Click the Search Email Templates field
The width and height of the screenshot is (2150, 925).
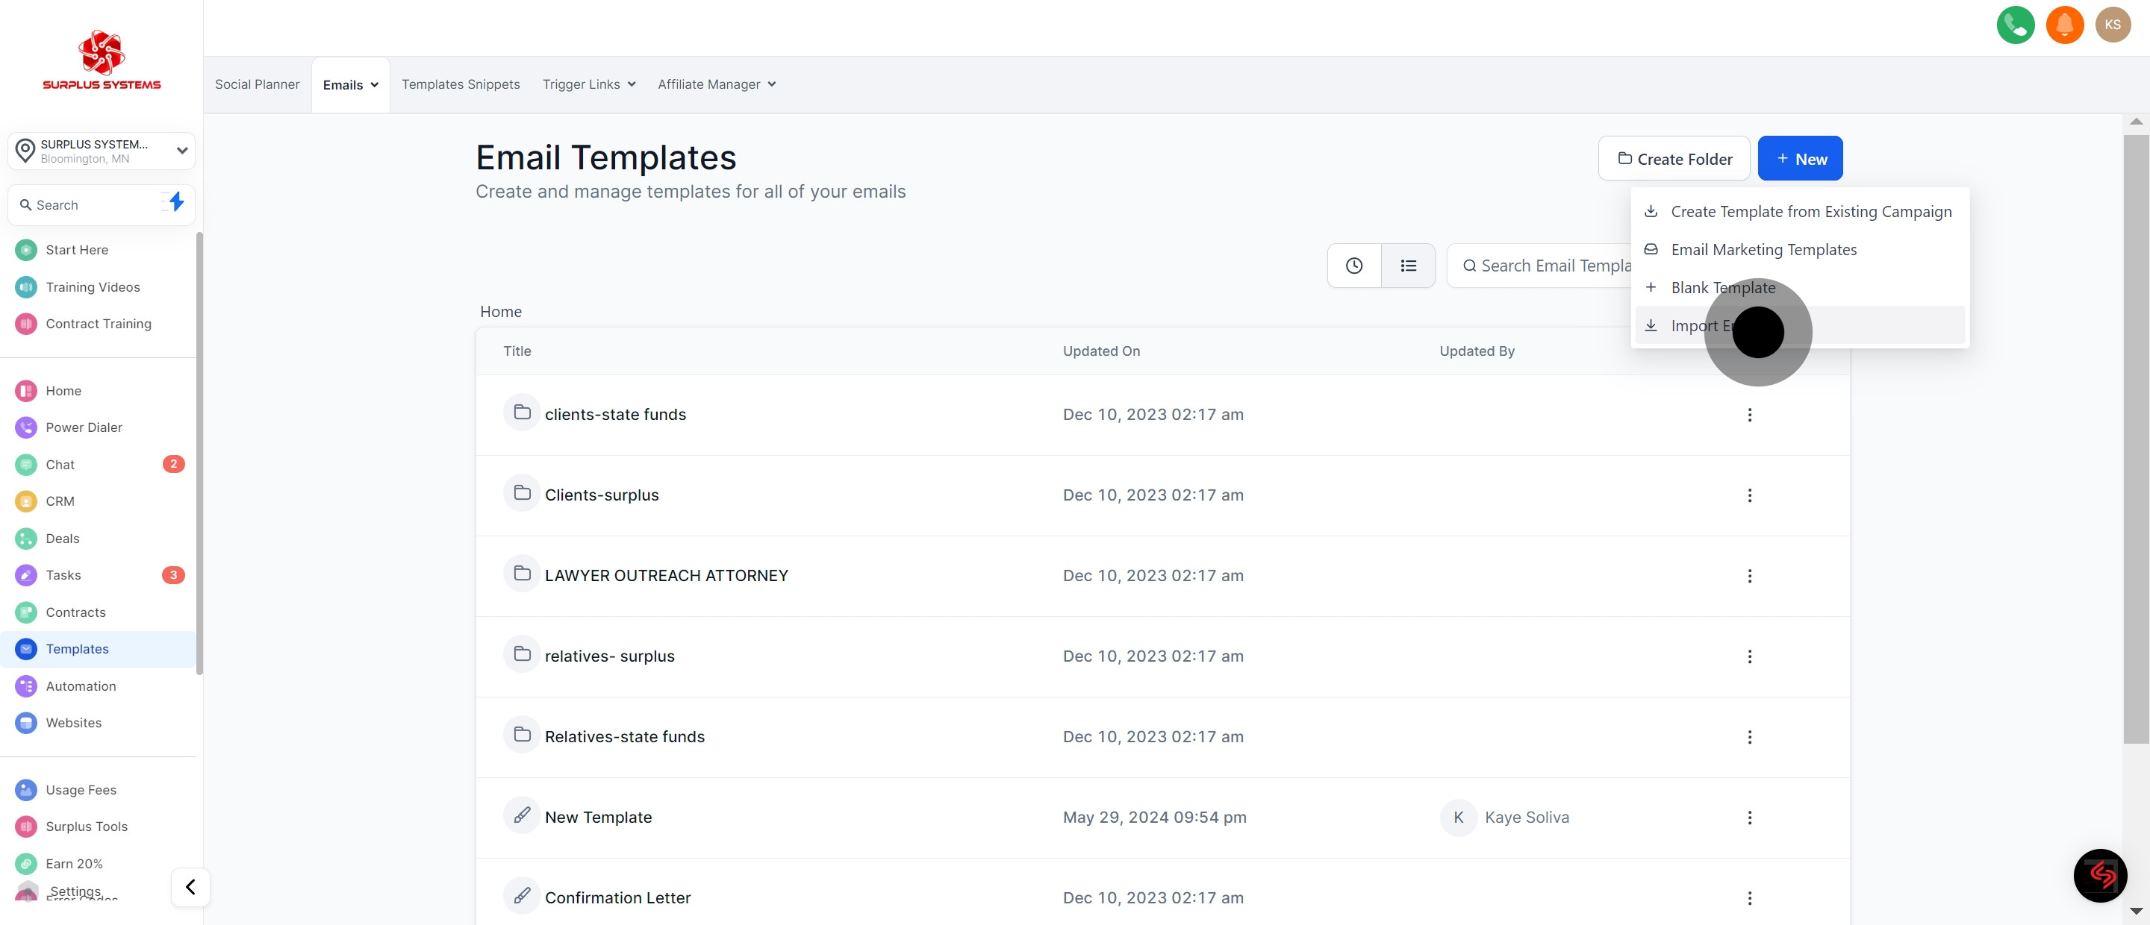tap(1561, 266)
